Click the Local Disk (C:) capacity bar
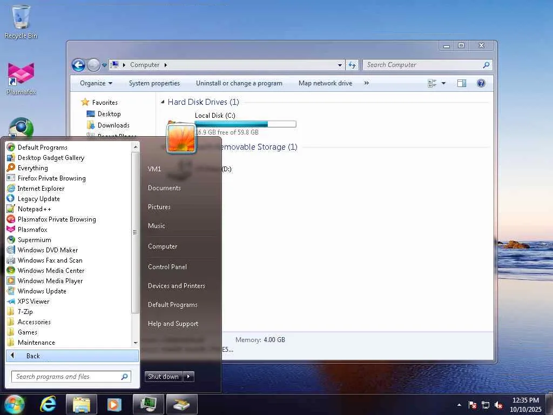553x415 pixels. click(x=245, y=124)
